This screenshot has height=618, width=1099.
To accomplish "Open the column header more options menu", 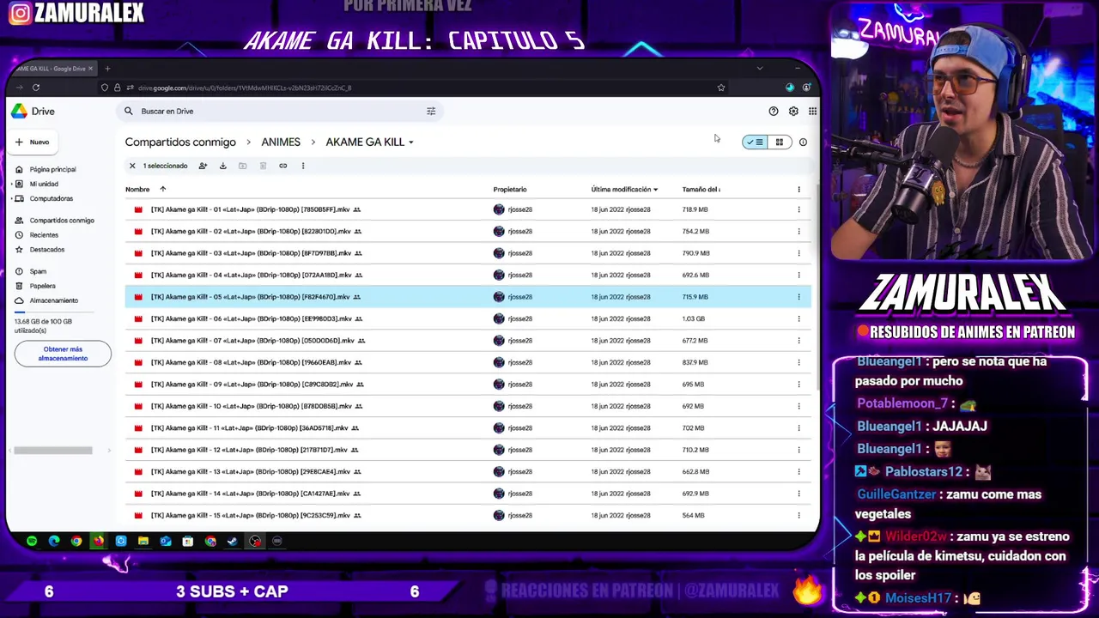I will click(798, 190).
